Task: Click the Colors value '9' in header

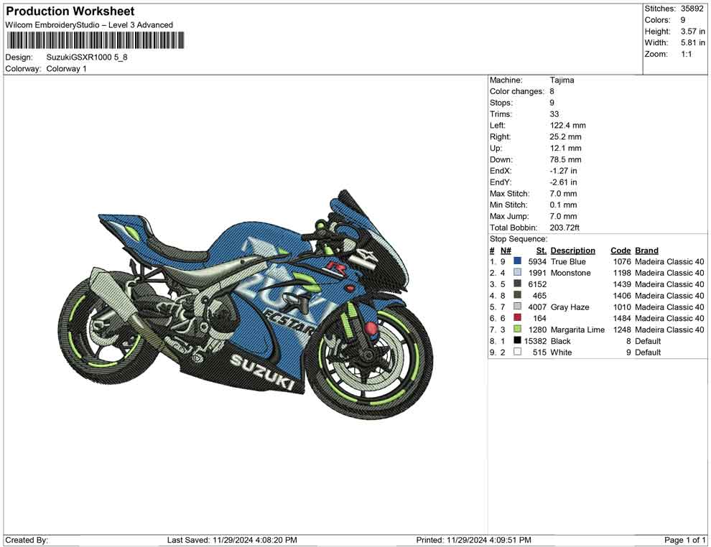Action: click(x=683, y=20)
